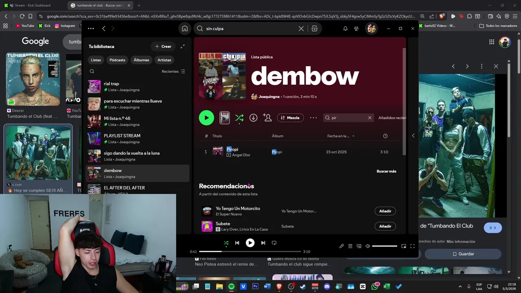
Task: Toggle repeat mode in player
Action: tap(274, 243)
